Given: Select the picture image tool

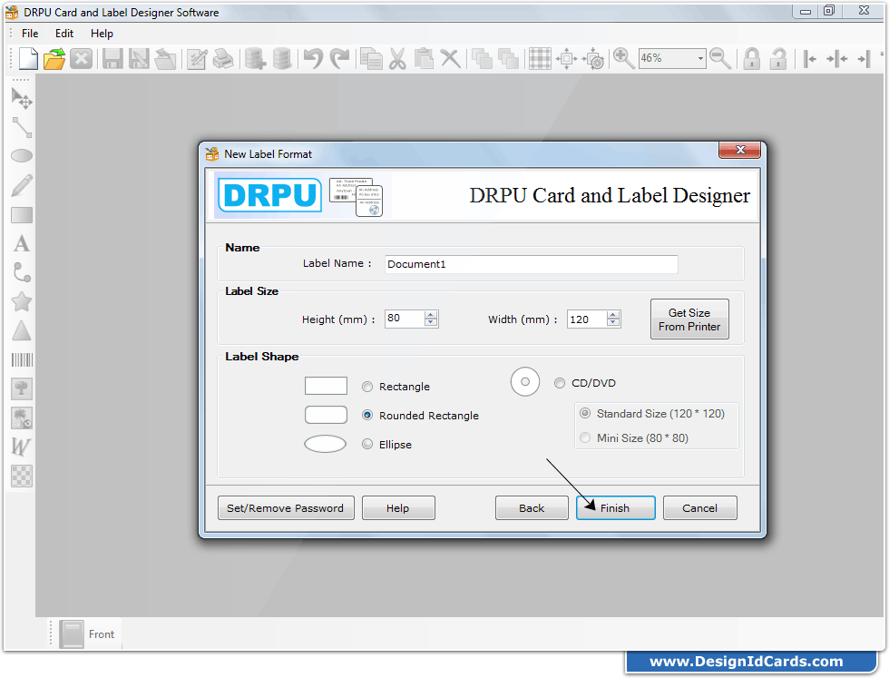Looking at the screenshot, I should pos(22,388).
